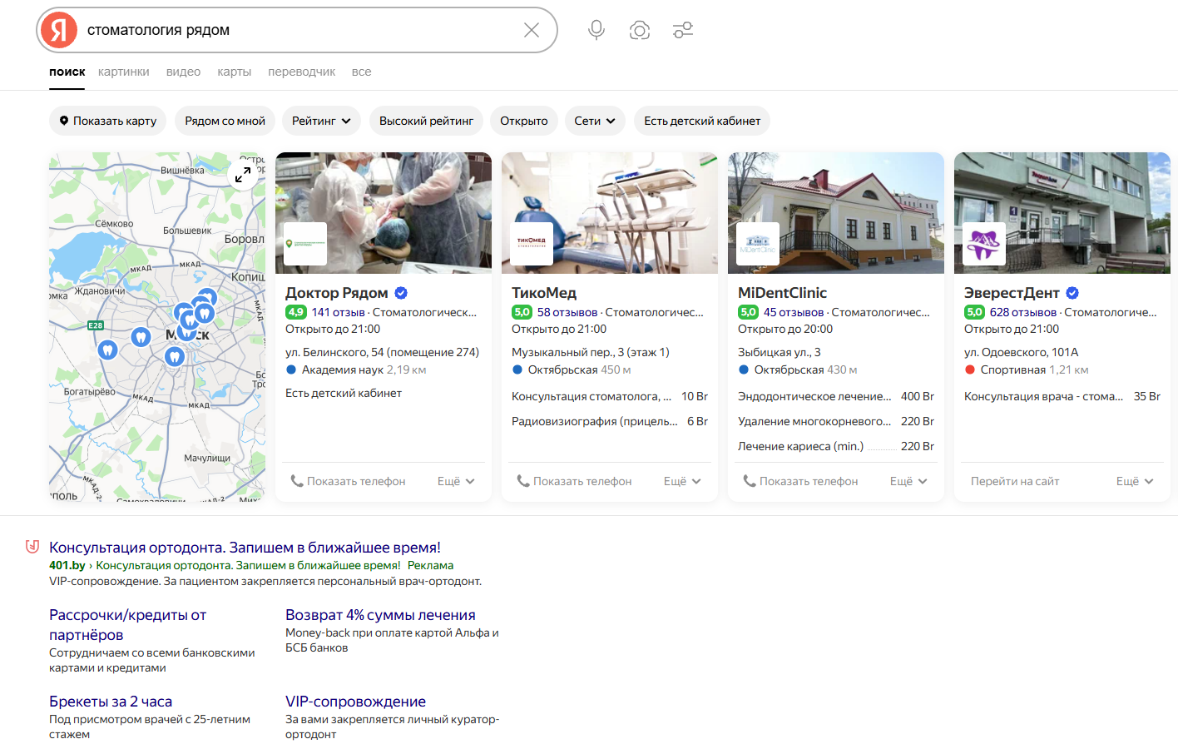This screenshot has height=749, width=1178.
Task: Toggle the Высокий рейтинг filter
Action: pos(426,121)
